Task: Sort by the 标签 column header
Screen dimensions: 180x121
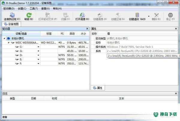Action: 49,34
